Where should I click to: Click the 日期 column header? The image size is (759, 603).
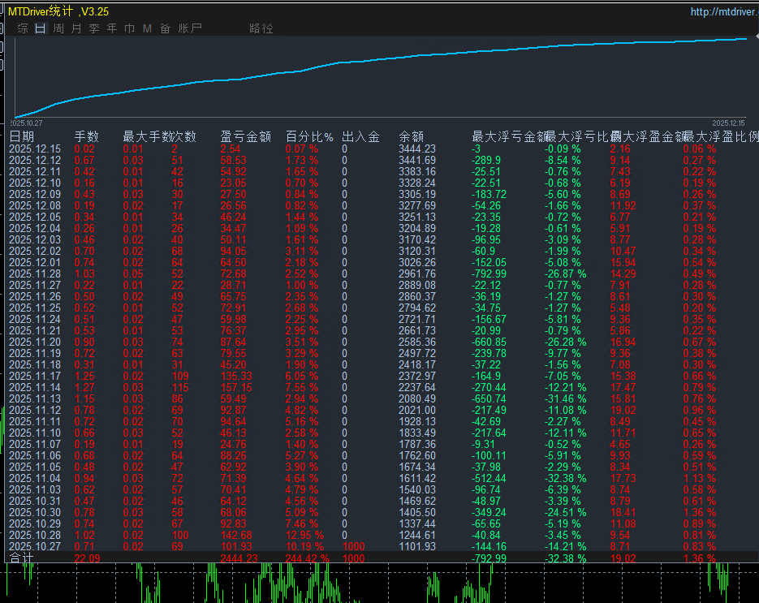22,137
